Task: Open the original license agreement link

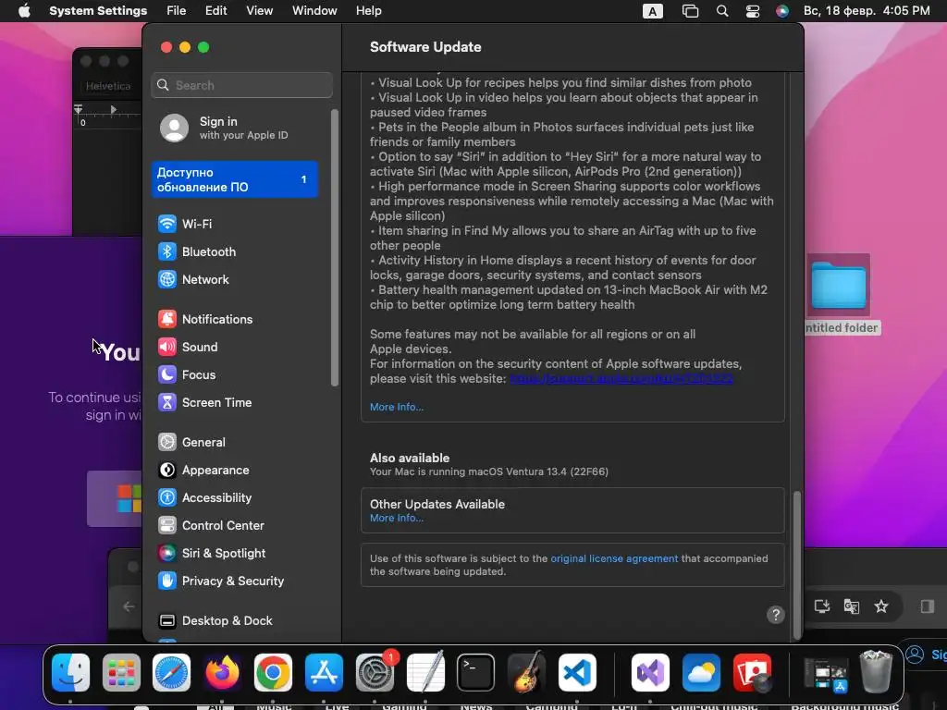Action: click(x=614, y=558)
